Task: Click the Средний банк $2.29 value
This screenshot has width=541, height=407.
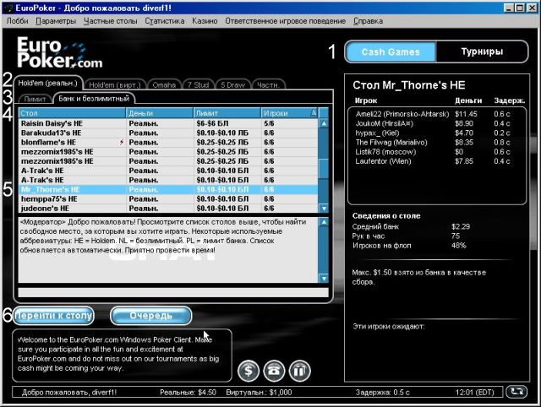Action: pos(461,226)
